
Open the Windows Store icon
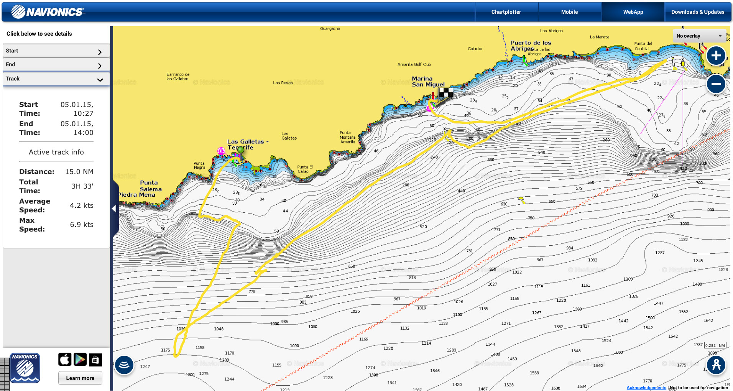(x=95, y=360)
